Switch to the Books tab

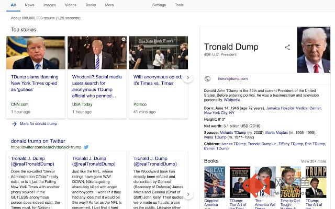pos(91,5)
